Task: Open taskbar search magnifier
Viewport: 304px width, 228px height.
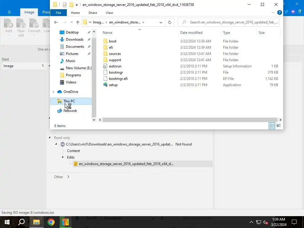Action: (x=21, y=222)
